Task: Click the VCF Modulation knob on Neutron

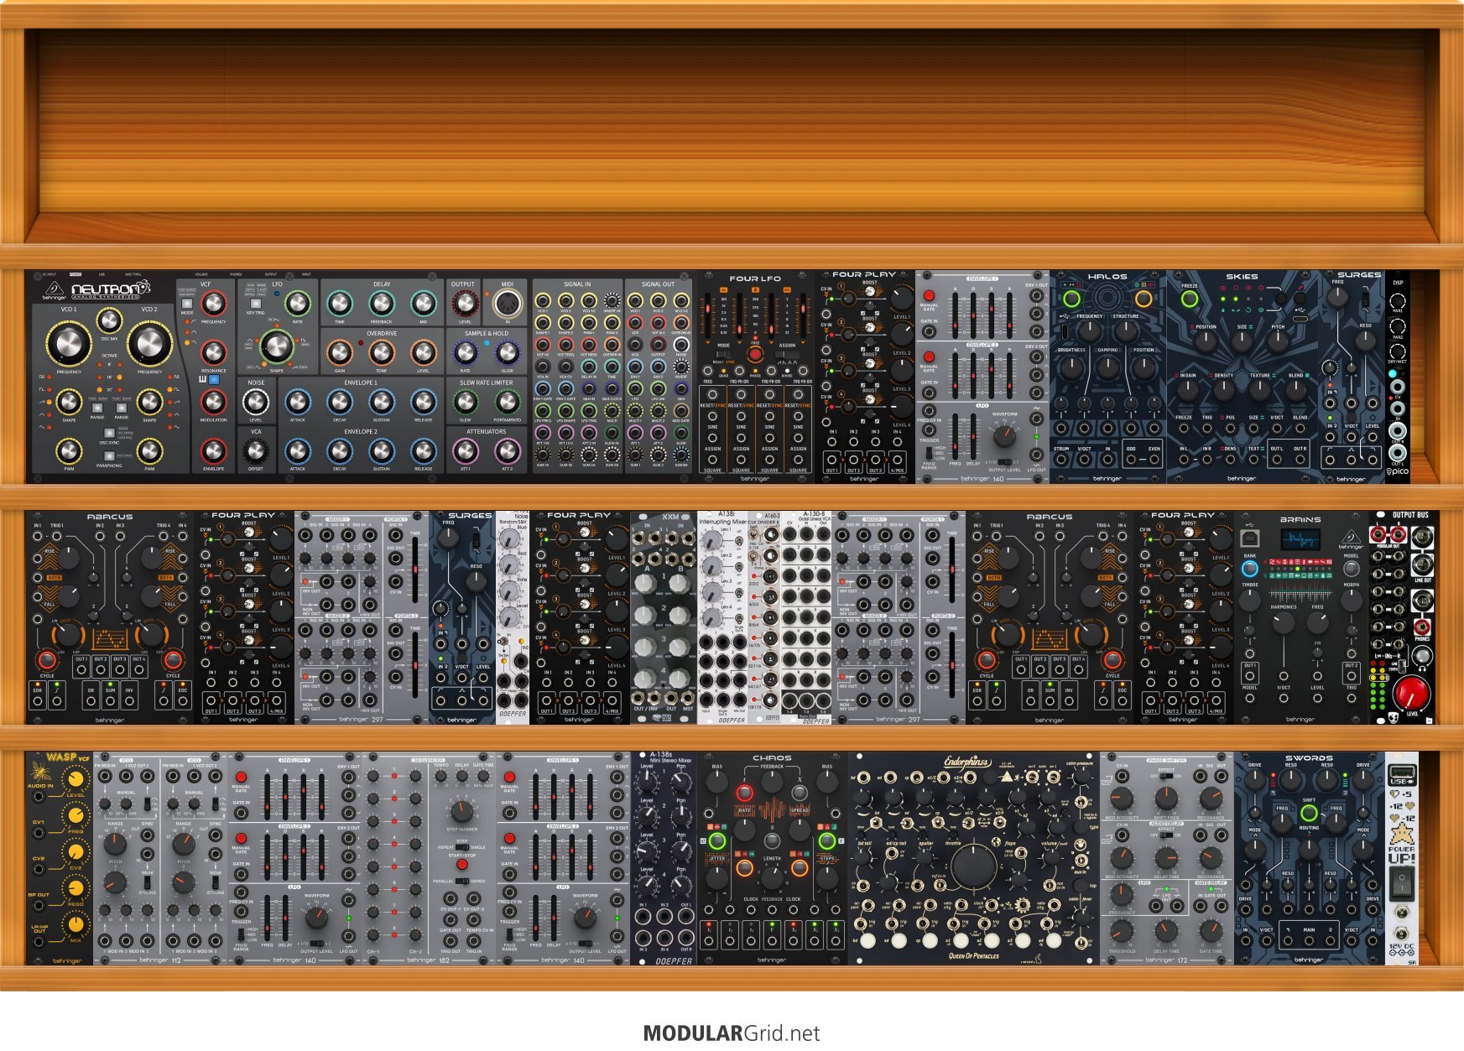Action: (x=213, y=402)
